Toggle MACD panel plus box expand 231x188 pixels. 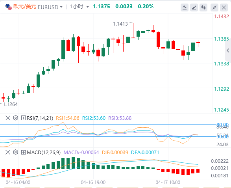pyautogui.click(x=23, y=152)
